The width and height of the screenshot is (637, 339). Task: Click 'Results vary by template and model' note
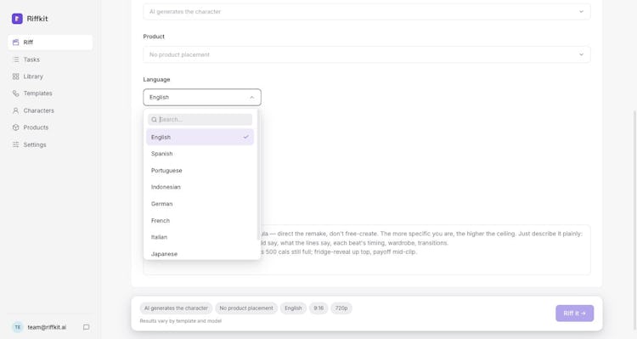[x=181, y=321]
